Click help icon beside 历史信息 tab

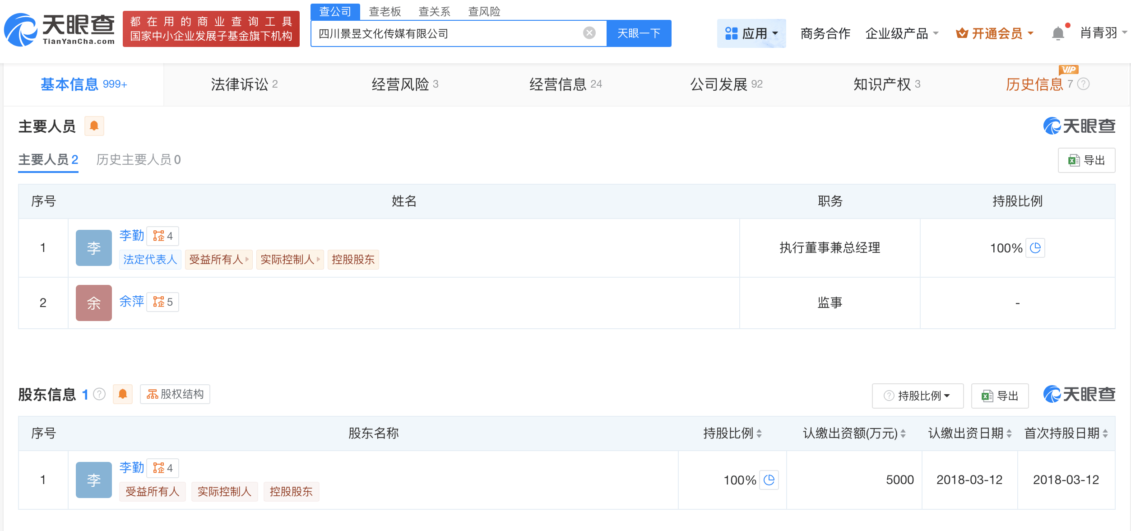tap(1083, 84)
